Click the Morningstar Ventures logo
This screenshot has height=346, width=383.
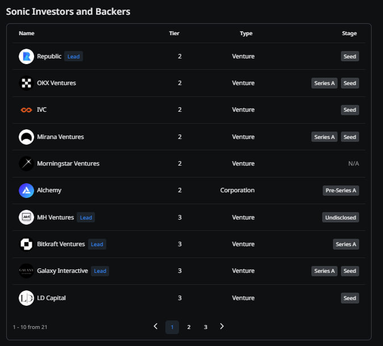(x=26, y=163)
